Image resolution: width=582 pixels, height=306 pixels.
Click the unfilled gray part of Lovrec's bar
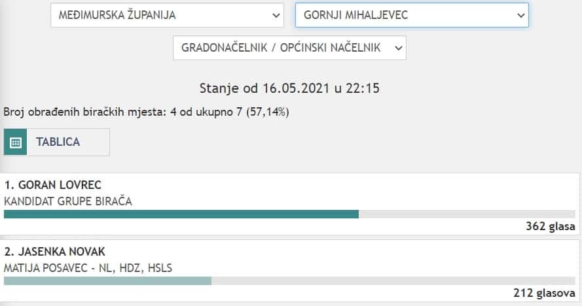[467, 214]
